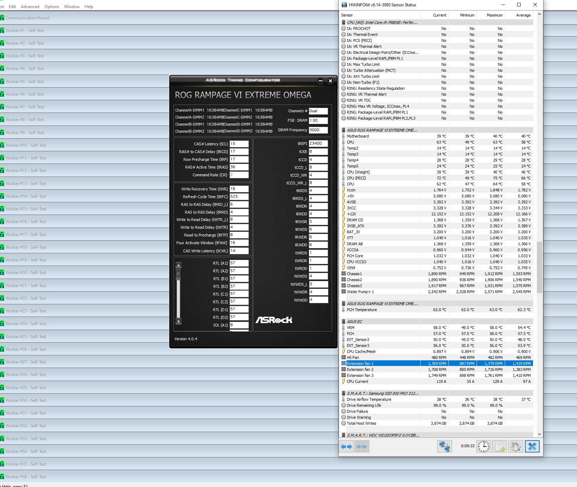
Task: Click the expand columns blue arrows icon in HWiNFO
Action: coord(346,447)
